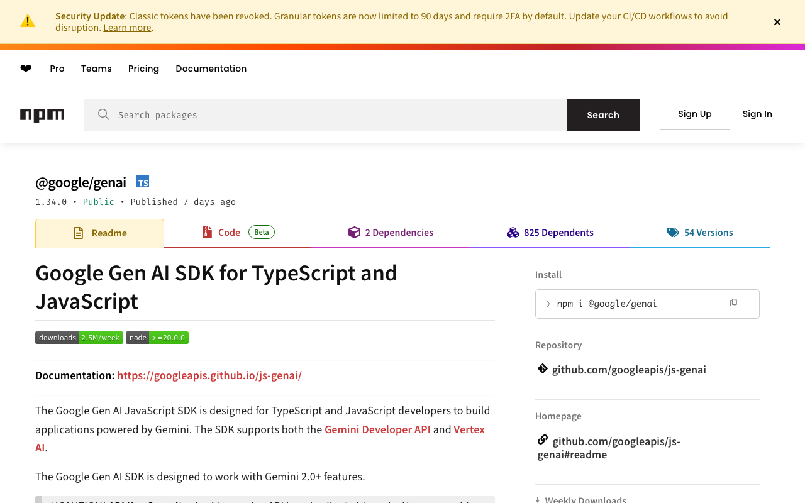The width and height of the screenshot is (805, 503).
Task: Dismiss the security update banner
Action: click(x=777, y=22)
